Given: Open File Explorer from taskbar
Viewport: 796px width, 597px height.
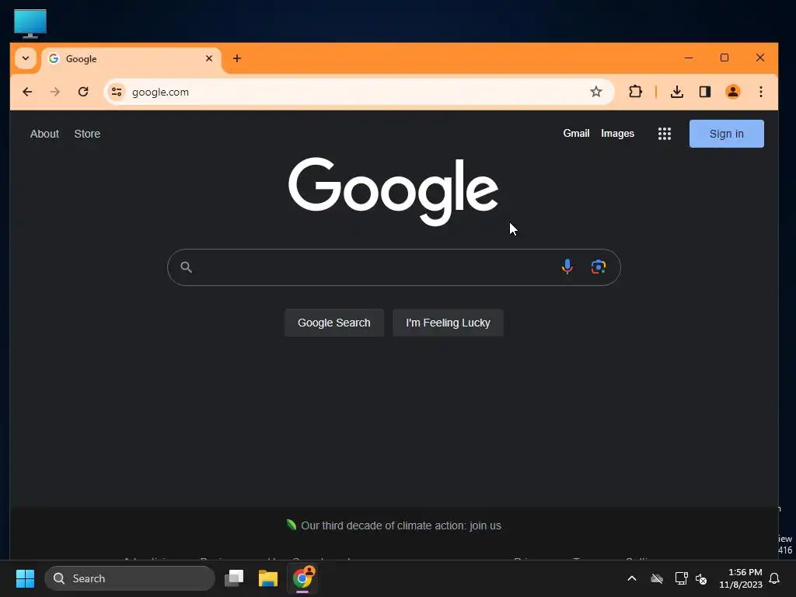Looking at the screenshot, I should tap(268, 578).
